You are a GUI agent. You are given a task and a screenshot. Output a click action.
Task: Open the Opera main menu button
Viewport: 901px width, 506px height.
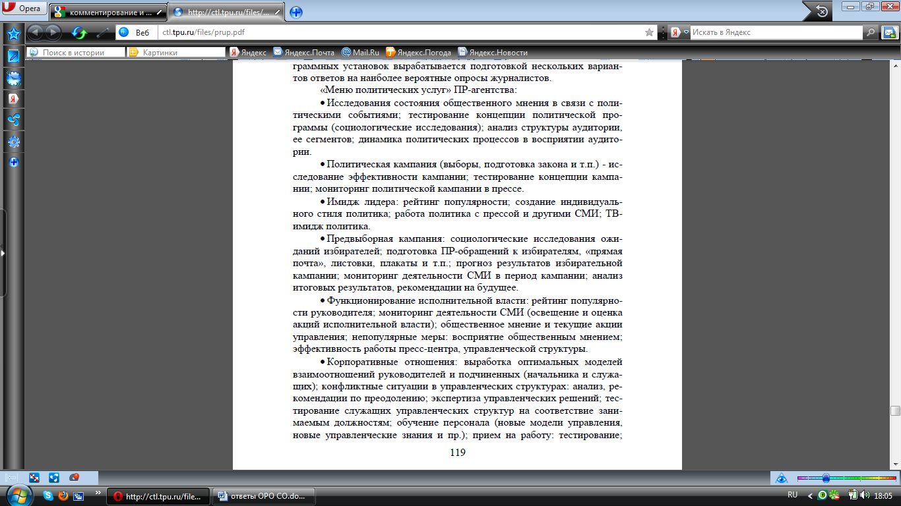24,9
